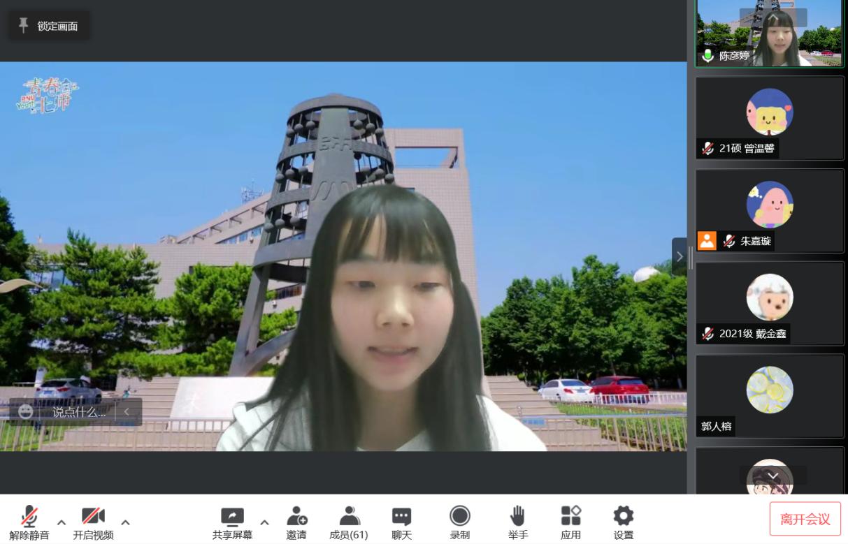The height and width of the screenshot is (544, 848).
Task: Click 离开会议 leave meeting button
Action: point(805,519)
